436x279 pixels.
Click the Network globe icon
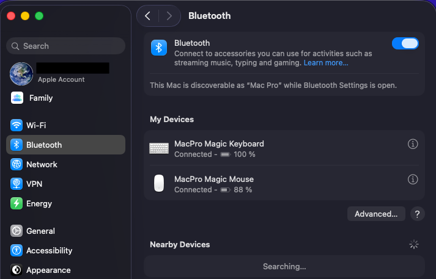[17, 164]
